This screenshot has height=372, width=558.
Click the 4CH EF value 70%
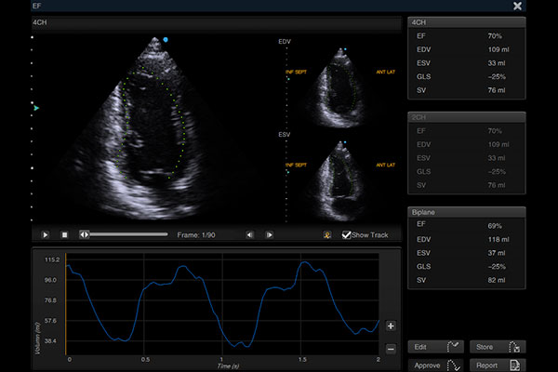[495, 36]
